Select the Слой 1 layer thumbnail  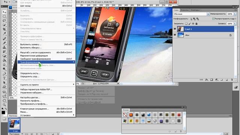tap(180, 29)
